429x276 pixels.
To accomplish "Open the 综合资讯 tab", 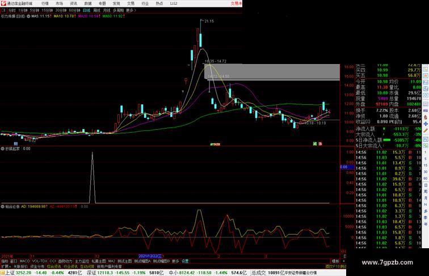I will pos(54,266).
